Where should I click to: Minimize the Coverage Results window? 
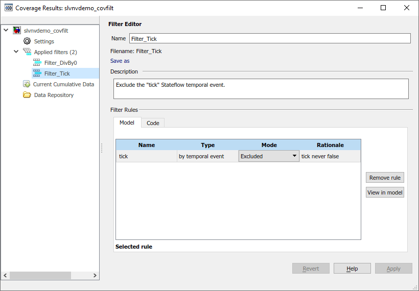360,8
